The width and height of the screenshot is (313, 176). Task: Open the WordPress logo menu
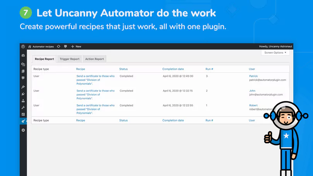[x=23, y=46]
